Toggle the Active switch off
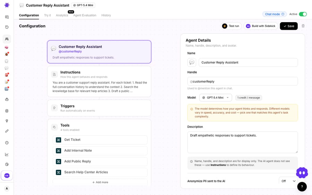 [x=303, y=14]
